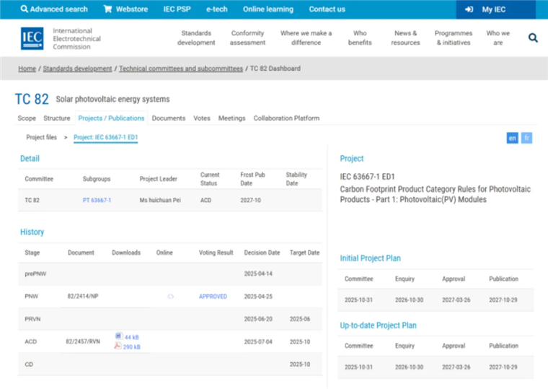Click the site search magnifier icon
This screenshot has width=548, height=389.
533,38
